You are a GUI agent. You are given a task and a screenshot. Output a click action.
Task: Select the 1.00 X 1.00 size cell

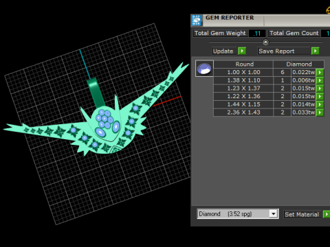pos(243,72)
